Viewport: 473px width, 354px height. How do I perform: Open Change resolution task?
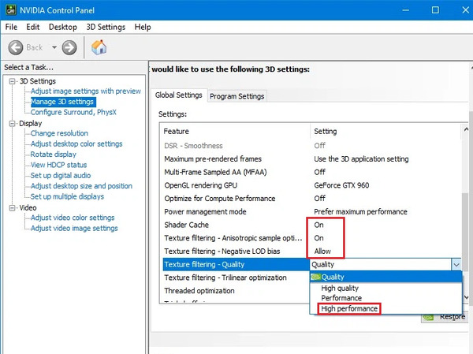(59, 133)
